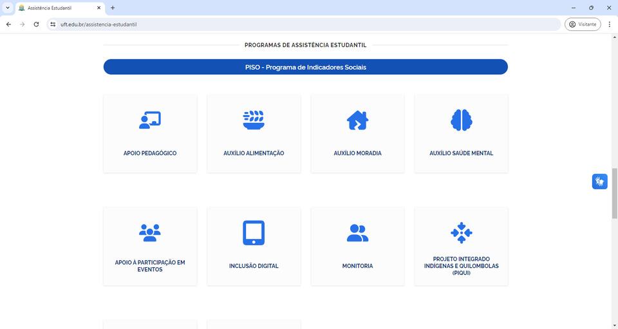This screenshot has height=329, width=618.
Task: Click the Inclusão Digital tablet icon
Action: [x=254, y=232]
